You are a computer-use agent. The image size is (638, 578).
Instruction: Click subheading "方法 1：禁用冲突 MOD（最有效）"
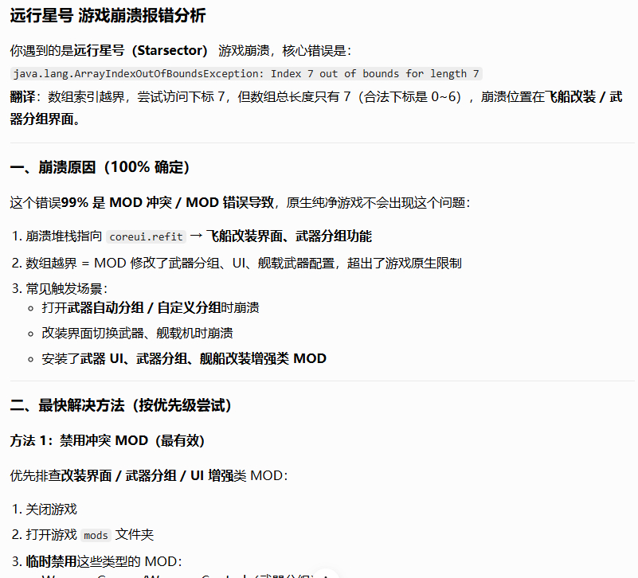point(108,440)
